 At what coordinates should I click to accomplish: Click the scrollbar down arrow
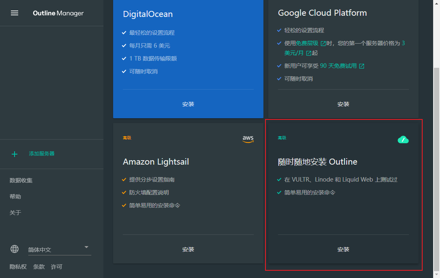[x=437, y=274]
